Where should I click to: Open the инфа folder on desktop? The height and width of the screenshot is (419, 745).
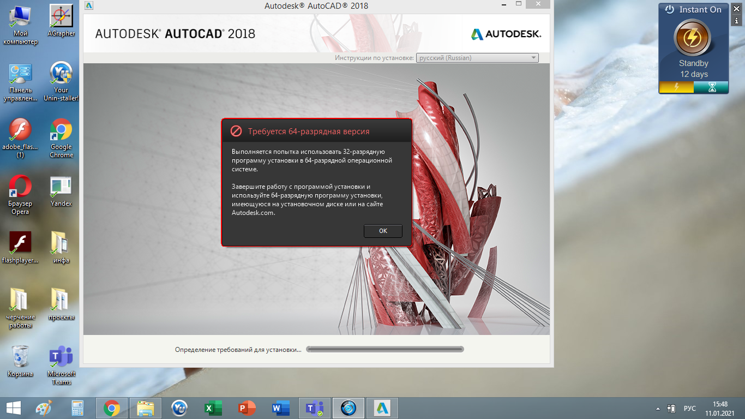tap(61, 248)
